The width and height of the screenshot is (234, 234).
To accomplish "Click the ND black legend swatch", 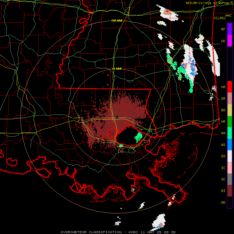I will (230, 202).
